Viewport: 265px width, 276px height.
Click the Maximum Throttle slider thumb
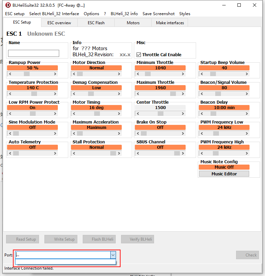coord(173,94)
